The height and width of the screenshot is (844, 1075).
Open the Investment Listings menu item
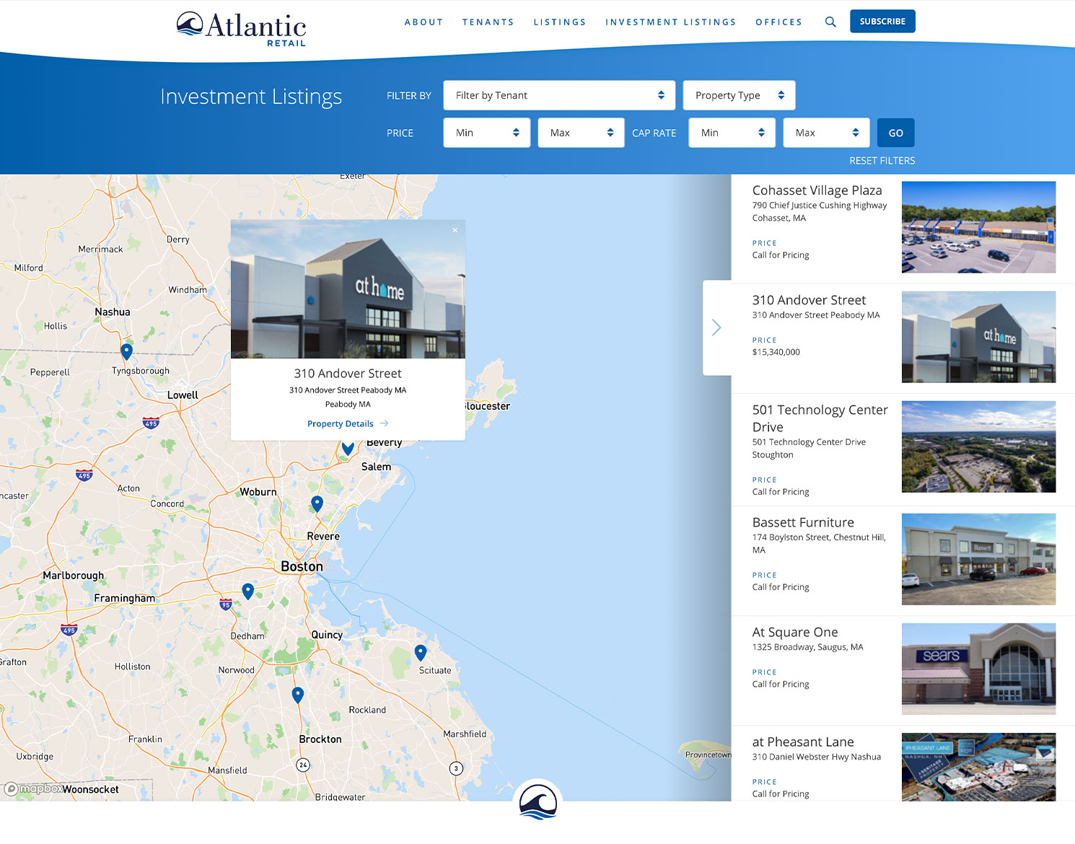(x=671, y=22)
